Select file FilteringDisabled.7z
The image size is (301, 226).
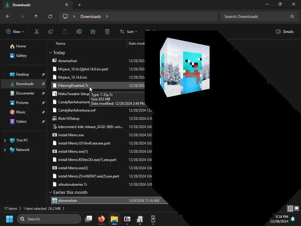pos(73,86)
